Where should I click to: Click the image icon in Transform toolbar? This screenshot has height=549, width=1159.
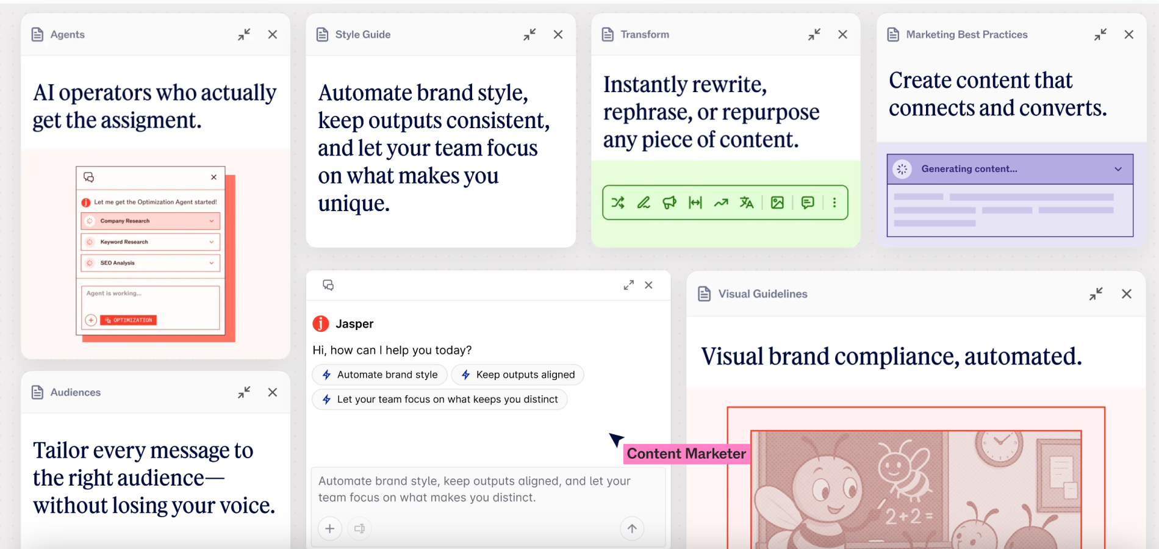pyautogui.click(x=777, y=203)
